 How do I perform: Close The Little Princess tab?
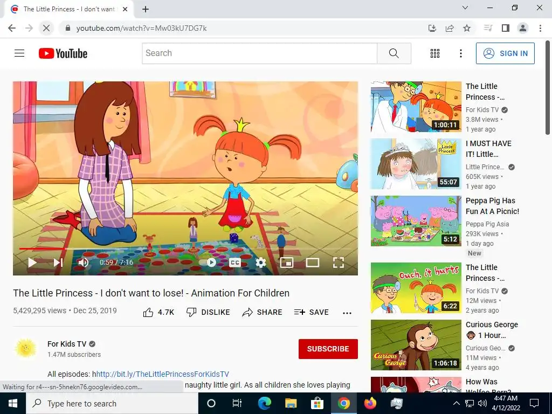coord(125,9)
